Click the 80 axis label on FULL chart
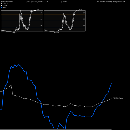This screenshot has width=130, height=130. point(84,13)
